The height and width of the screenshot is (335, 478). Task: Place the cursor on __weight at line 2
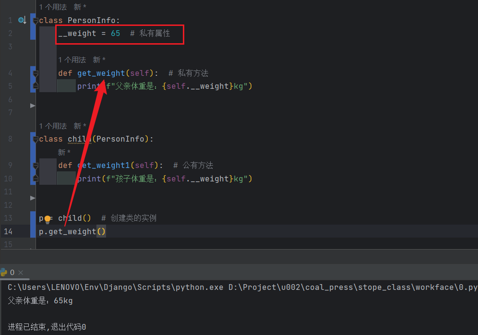(77, 33)
